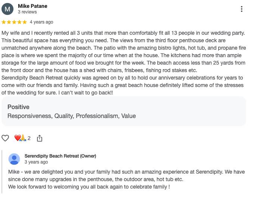The image size is (254, 199).
Task: Open the three-dot review options menu
Action: coord(242,9)
